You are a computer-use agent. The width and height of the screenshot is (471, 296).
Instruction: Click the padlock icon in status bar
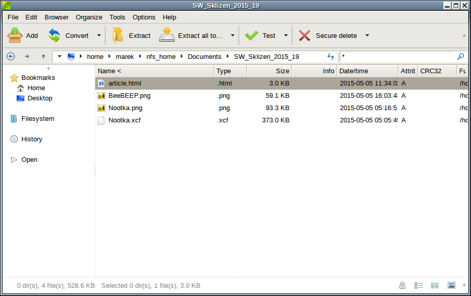pyautogui.click(x=402, y=285)
